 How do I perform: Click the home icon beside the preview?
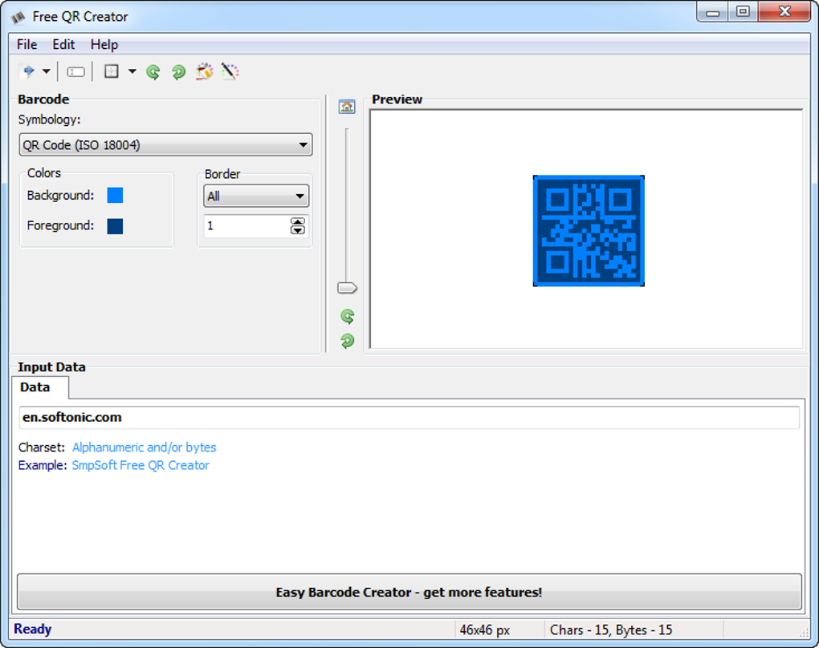click(347, 107)
